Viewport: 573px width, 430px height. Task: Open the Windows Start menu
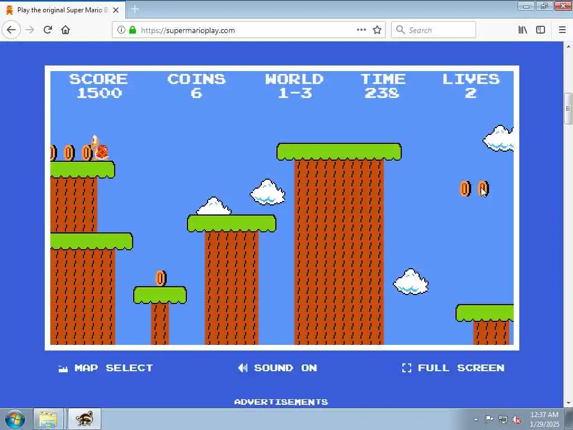point(15,419)
